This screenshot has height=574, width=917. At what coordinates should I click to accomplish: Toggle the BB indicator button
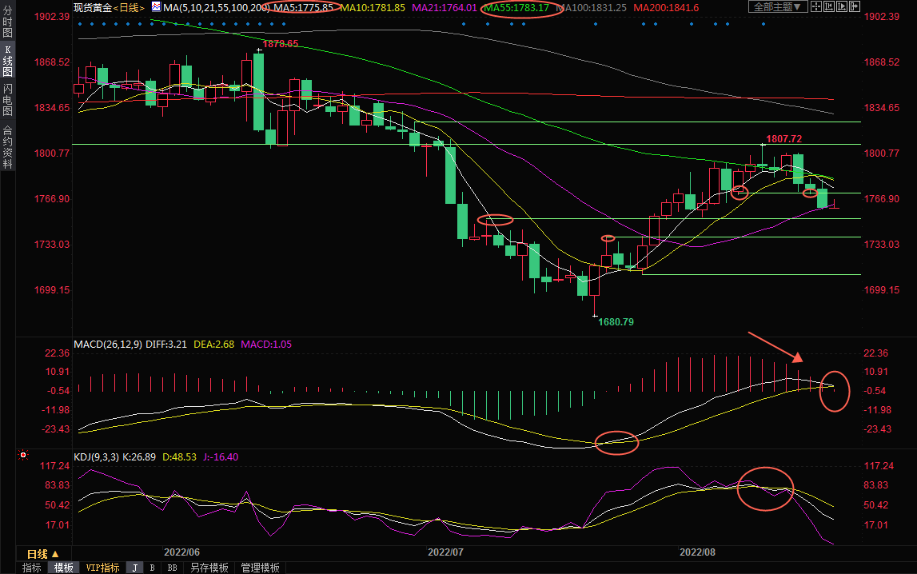point(172,568)
